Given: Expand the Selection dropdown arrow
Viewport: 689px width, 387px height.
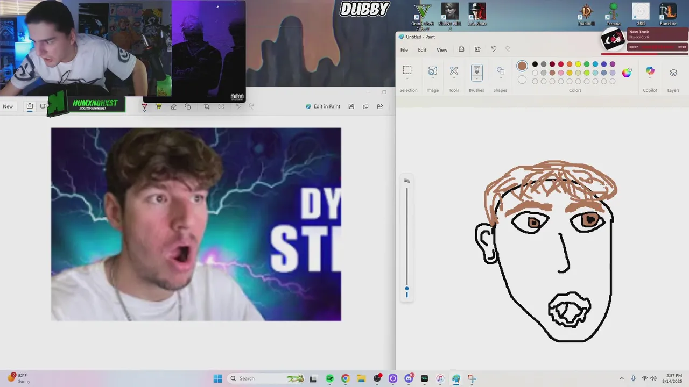Looking at the screenshot, I should 407,78.
